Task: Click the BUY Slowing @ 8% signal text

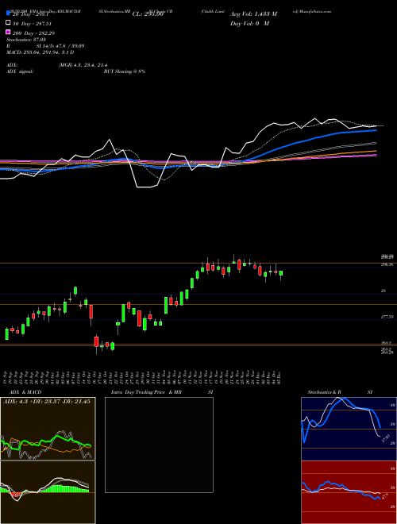Action: [125, 71]
